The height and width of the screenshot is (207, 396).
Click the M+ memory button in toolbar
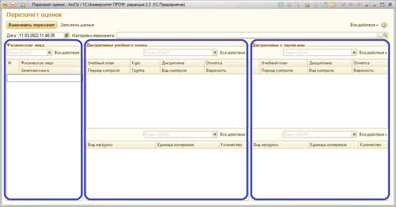coord(352,4)
